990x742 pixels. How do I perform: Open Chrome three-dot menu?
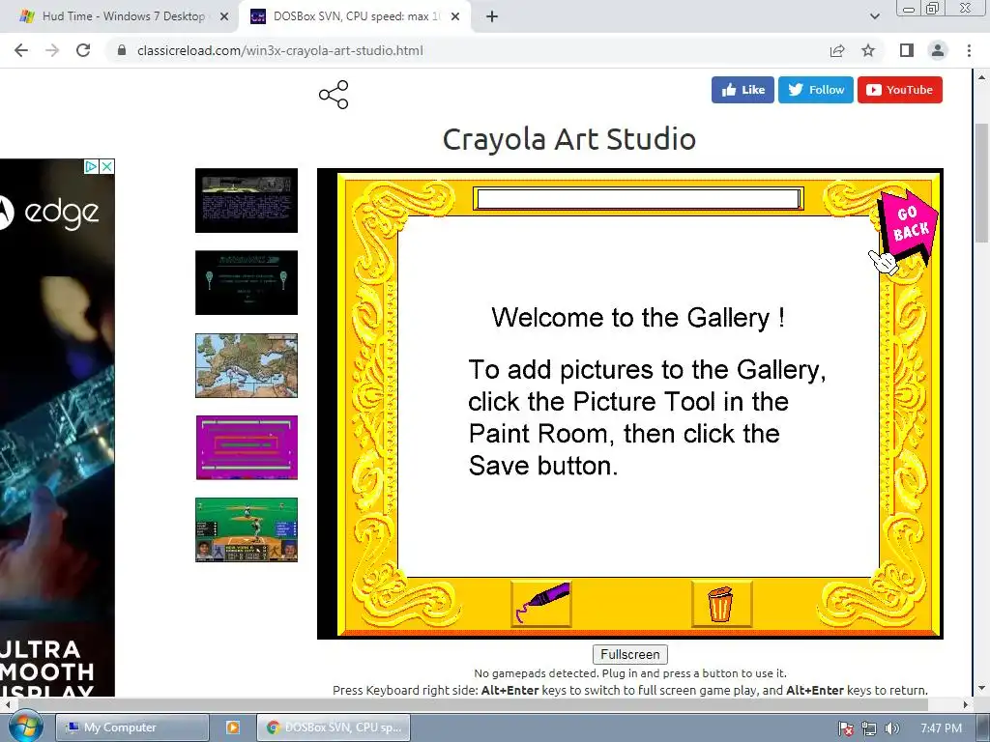click(x=969, y=50)
